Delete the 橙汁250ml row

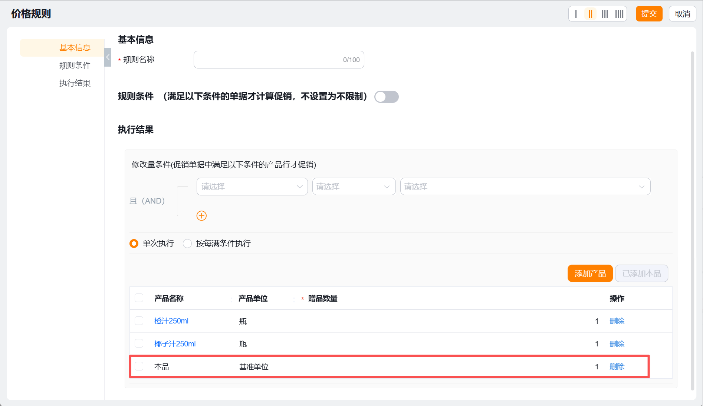point(617,321)
